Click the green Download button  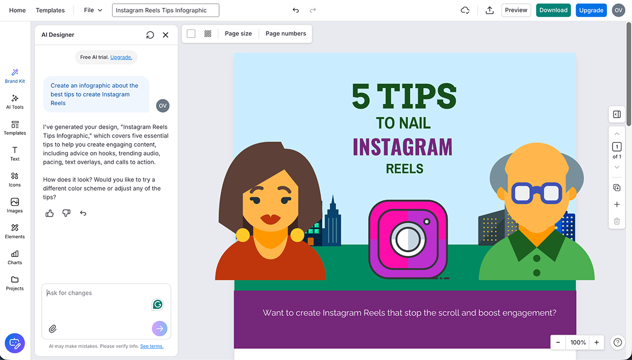point(553,11)
